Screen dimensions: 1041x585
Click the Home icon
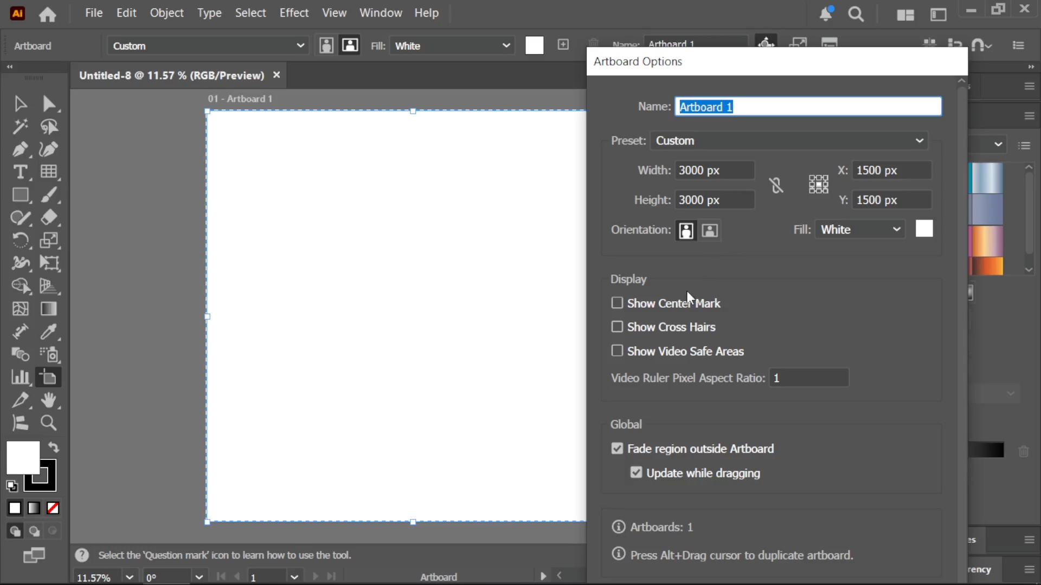(47, 14)
